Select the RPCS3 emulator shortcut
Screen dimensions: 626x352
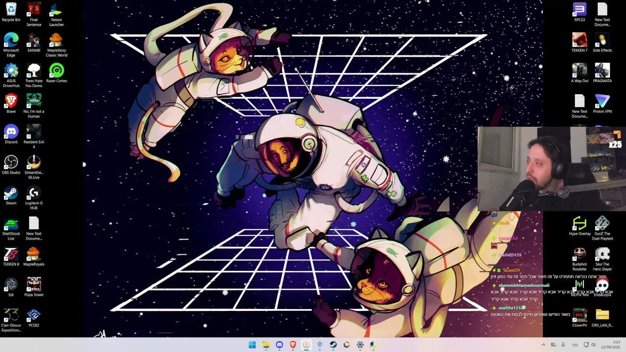pyautogui.click(x=580, y=13)
